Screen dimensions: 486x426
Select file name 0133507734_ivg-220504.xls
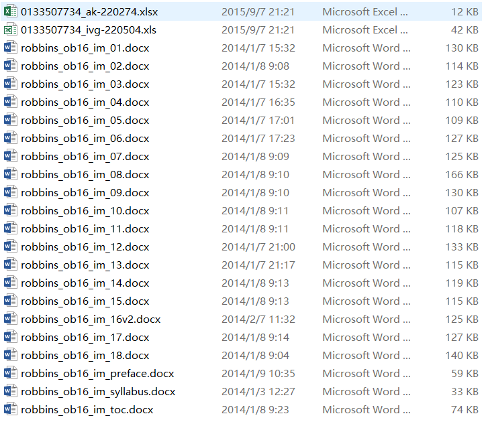point(89,30)
